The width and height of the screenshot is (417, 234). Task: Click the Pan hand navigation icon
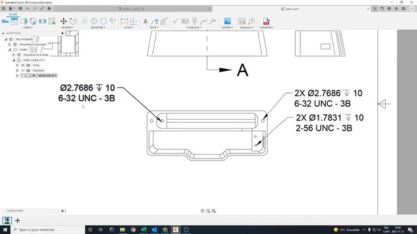tap(203, 211)
